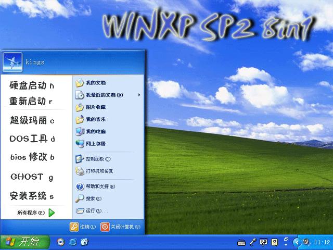Open the 帮助和支持 help icon
333x250 pixels.
80,186
